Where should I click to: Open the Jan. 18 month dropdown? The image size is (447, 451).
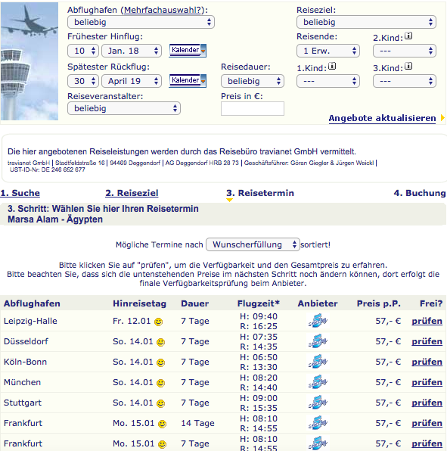(x=132, y=51)
